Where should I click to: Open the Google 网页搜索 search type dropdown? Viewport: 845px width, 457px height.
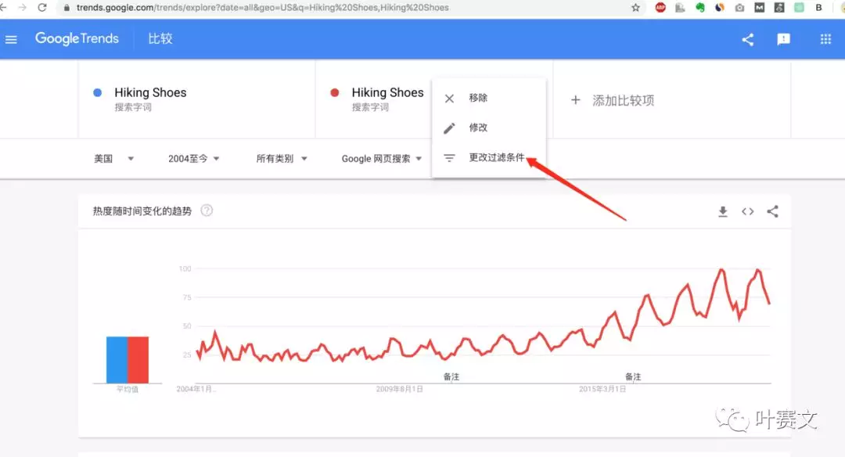pyautogui.click(x=382, y=158)
